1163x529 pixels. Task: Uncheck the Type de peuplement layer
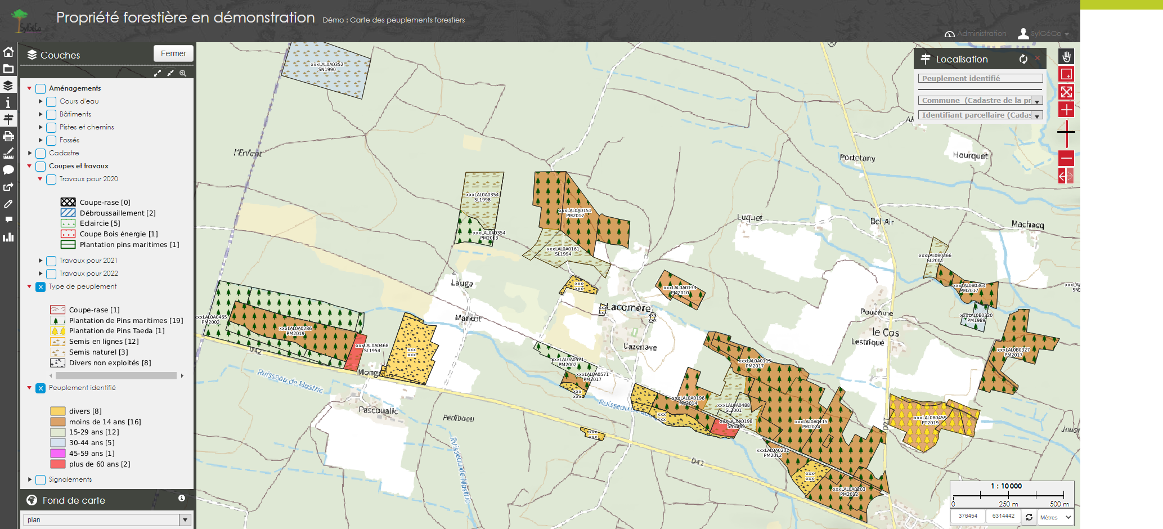coord(41,287)
